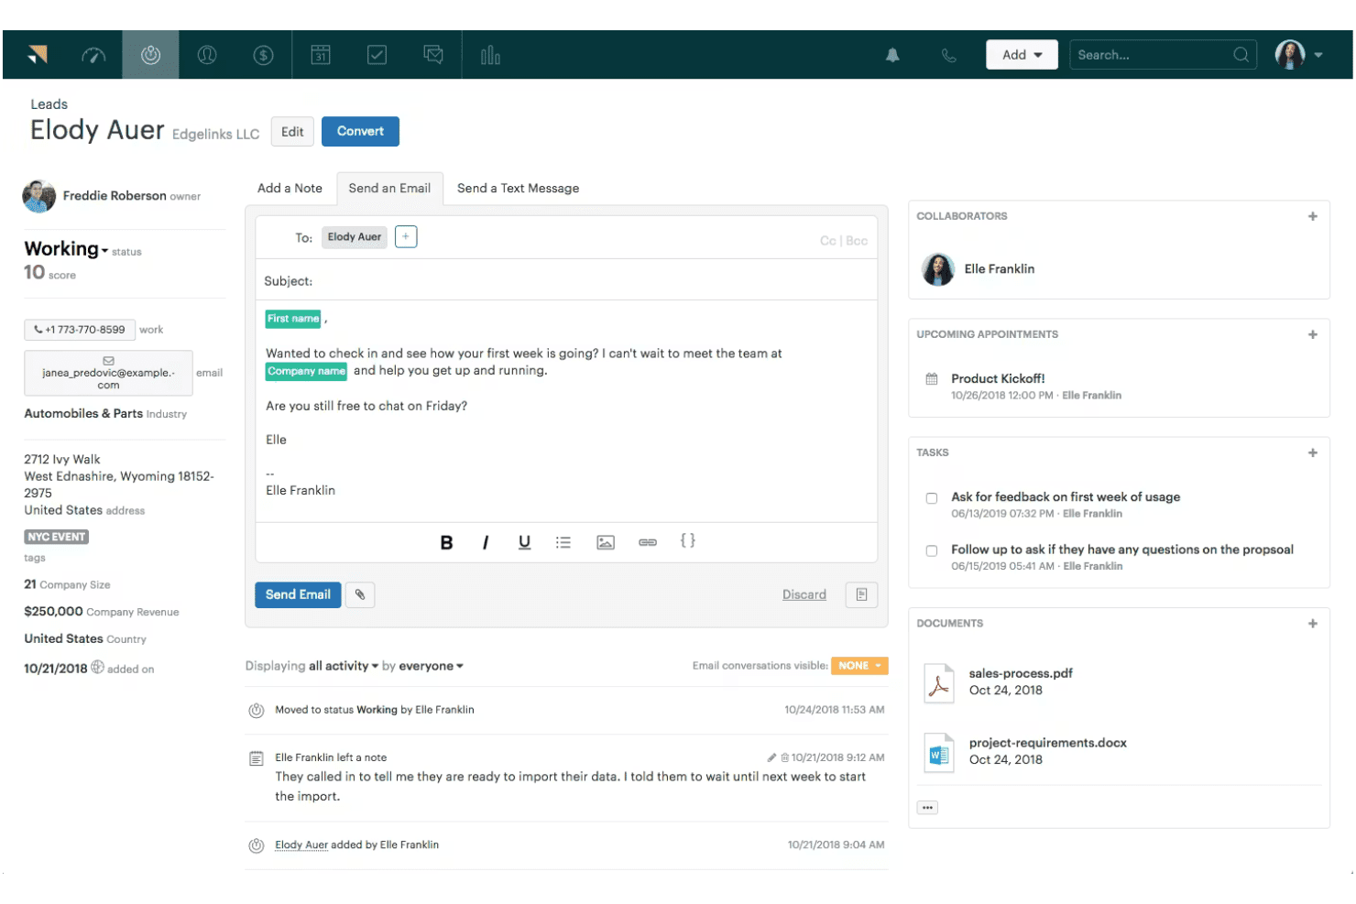Click the Send Email button

click(298, 594)
